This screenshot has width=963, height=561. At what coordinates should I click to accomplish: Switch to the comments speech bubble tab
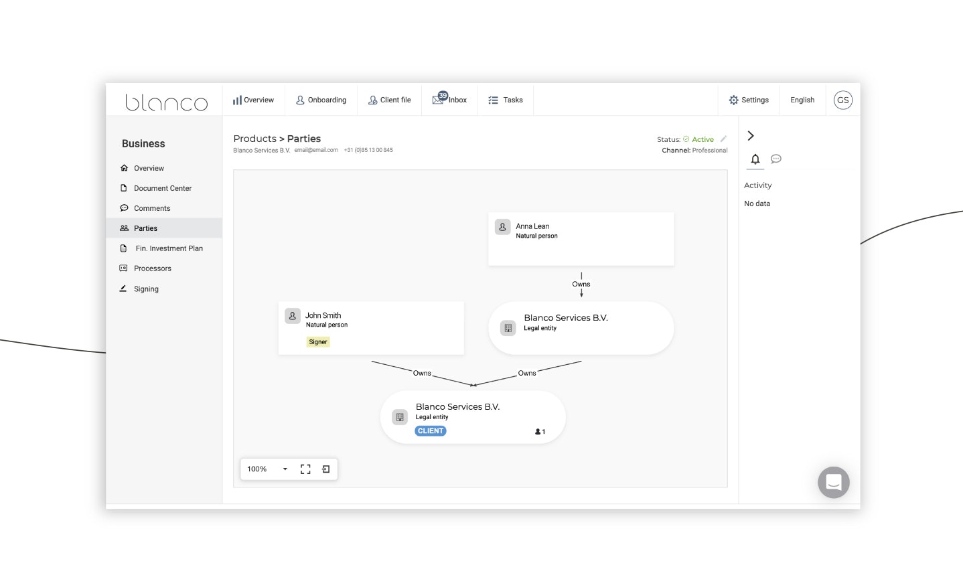(775, 159)
